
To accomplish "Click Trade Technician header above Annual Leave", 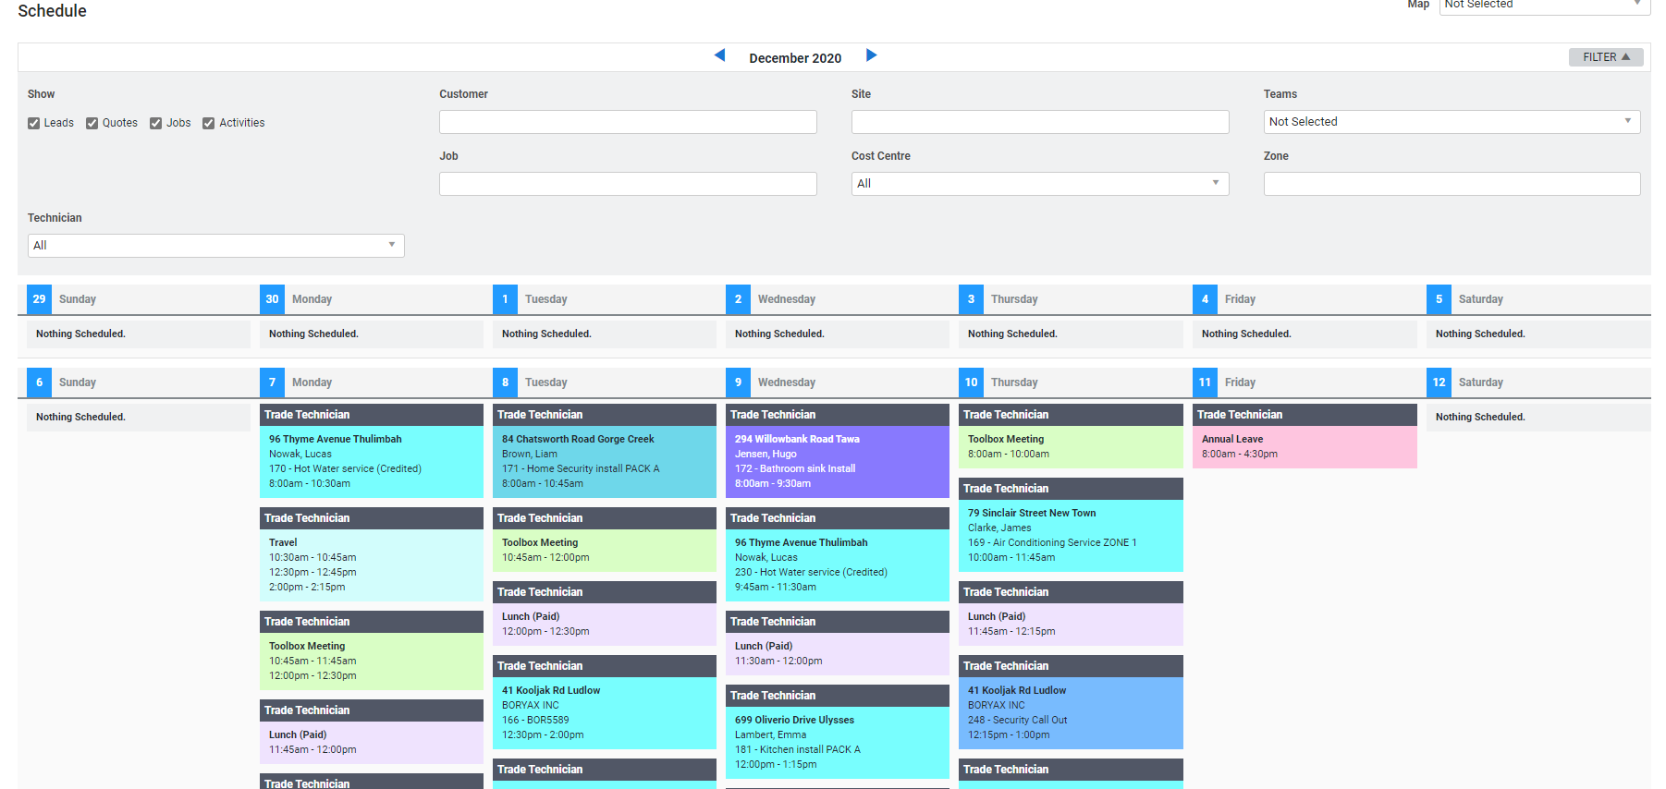I will pyautogui.click(x=1305, y=415).
